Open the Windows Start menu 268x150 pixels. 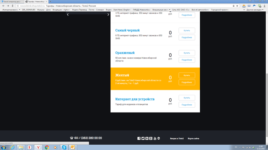pyautogui.click(x=3, y=147)
